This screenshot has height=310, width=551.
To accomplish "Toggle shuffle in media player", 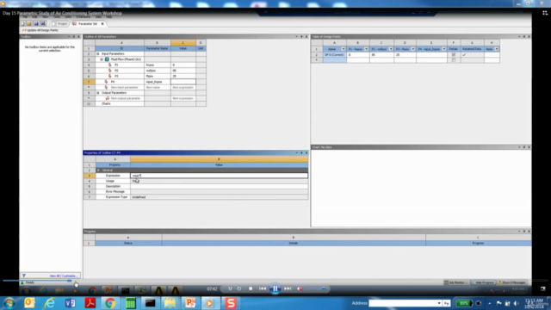I will [x=230, y=288].
